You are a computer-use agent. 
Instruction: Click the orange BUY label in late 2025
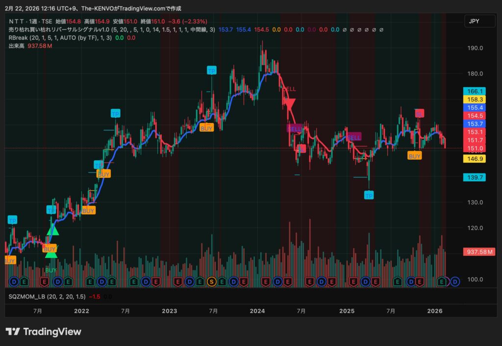tap(415, 156)
